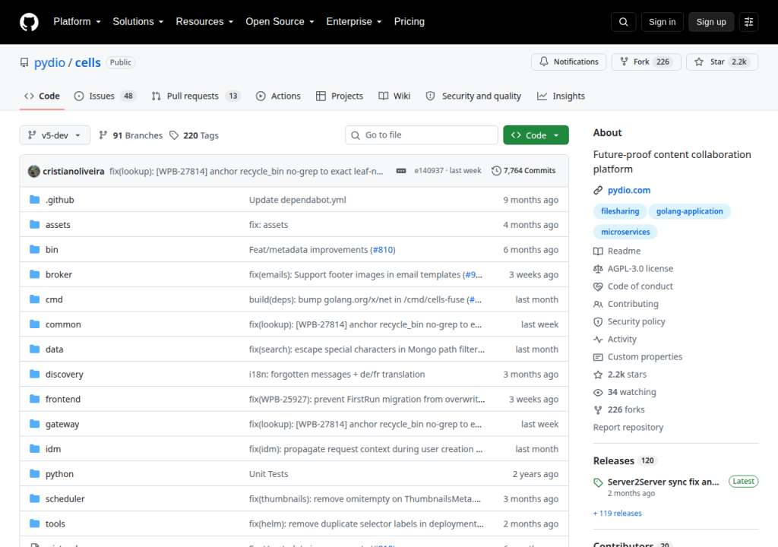The image size is (778, 547).
Task: Click the commits history clock icon
Action: tap(496, 171)
